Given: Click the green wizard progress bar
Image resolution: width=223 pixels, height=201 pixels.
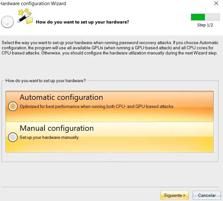Looking at the screenshot, I should point(198,17).
